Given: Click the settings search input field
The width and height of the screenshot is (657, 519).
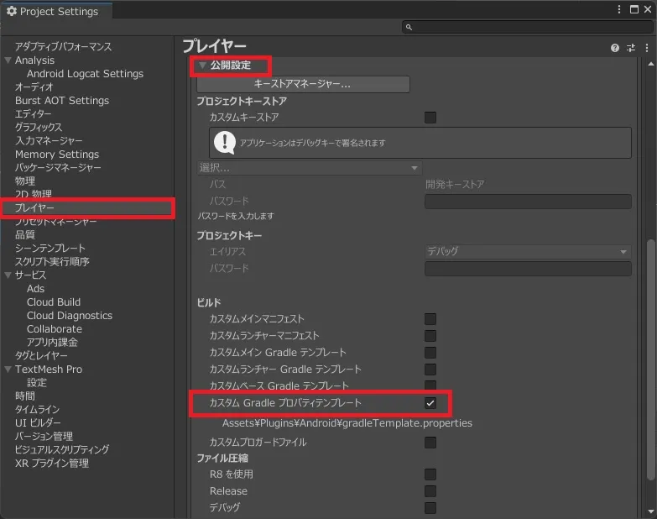Looking at the screenshot, I should point(527,27).
